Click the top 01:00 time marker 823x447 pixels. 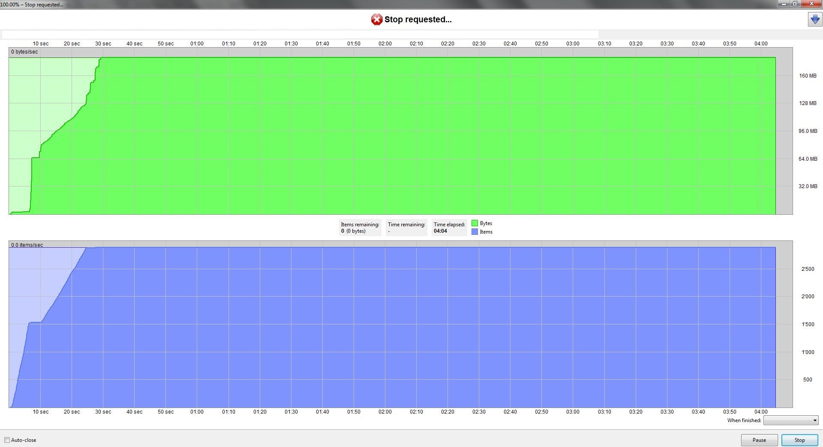point(197,44)
